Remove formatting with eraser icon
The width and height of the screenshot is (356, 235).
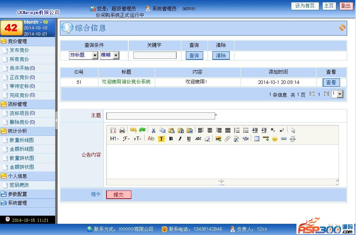pyautogui.click(x=207, y=139)
